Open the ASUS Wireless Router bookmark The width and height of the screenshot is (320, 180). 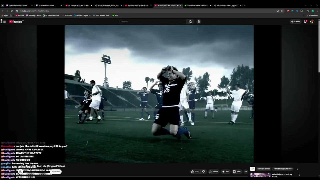pyautogui.click(x=101, y=15)
